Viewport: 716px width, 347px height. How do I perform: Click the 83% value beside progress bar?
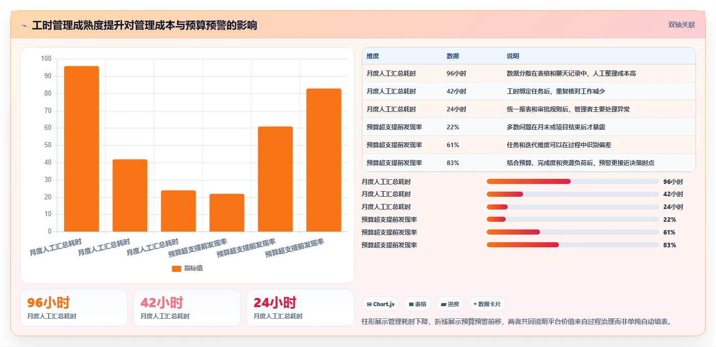[x=669, y=245]
